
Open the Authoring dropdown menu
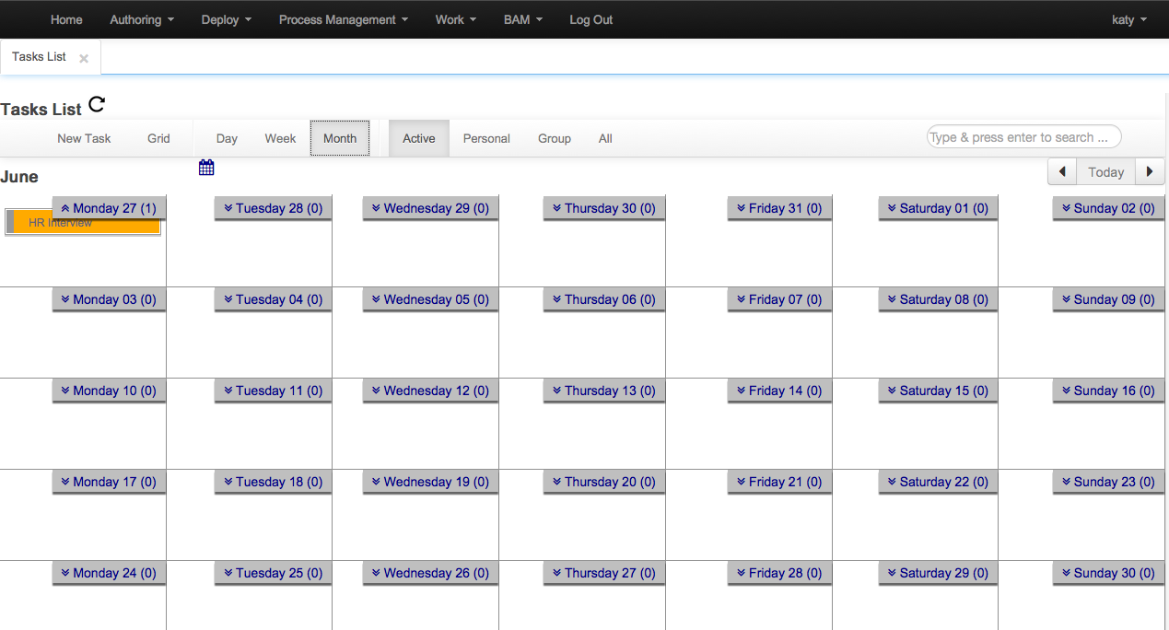142,19
